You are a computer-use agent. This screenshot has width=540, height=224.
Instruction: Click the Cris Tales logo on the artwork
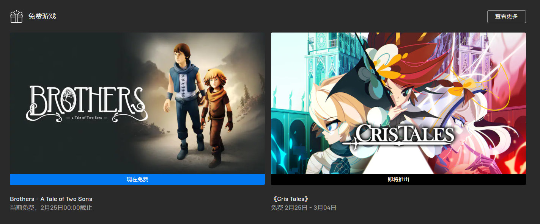pyautogui.click(x=398, y=136)
